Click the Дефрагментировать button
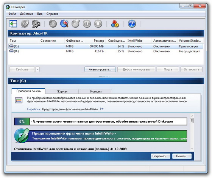Viewport: 212px width, 178px height. (x=136, y=70)
